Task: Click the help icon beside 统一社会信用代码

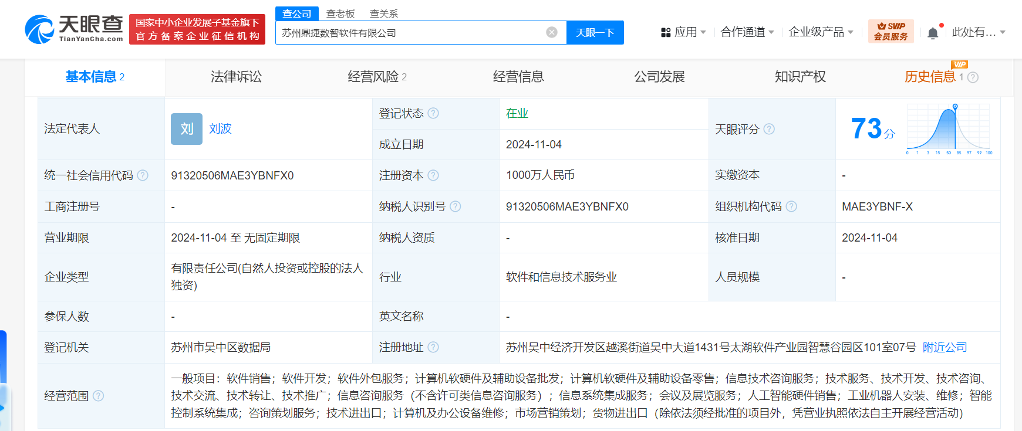Action: [143, 175]
